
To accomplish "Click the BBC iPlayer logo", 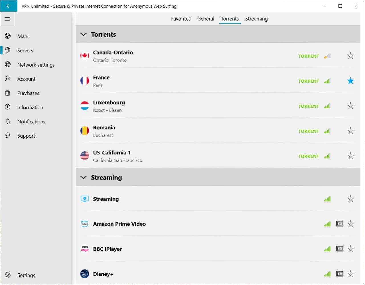I will click(x=85, y=249).
